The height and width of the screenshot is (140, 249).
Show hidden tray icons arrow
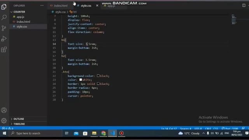[x=203, y=133]
